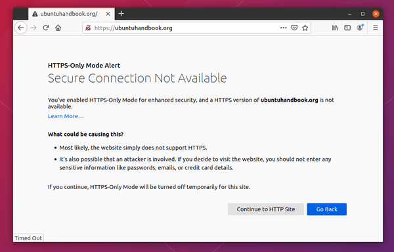394x252 pixels.
Task: Click the bold 'ubuntuhandbook.org' text
Action: [x=289, y=100]
